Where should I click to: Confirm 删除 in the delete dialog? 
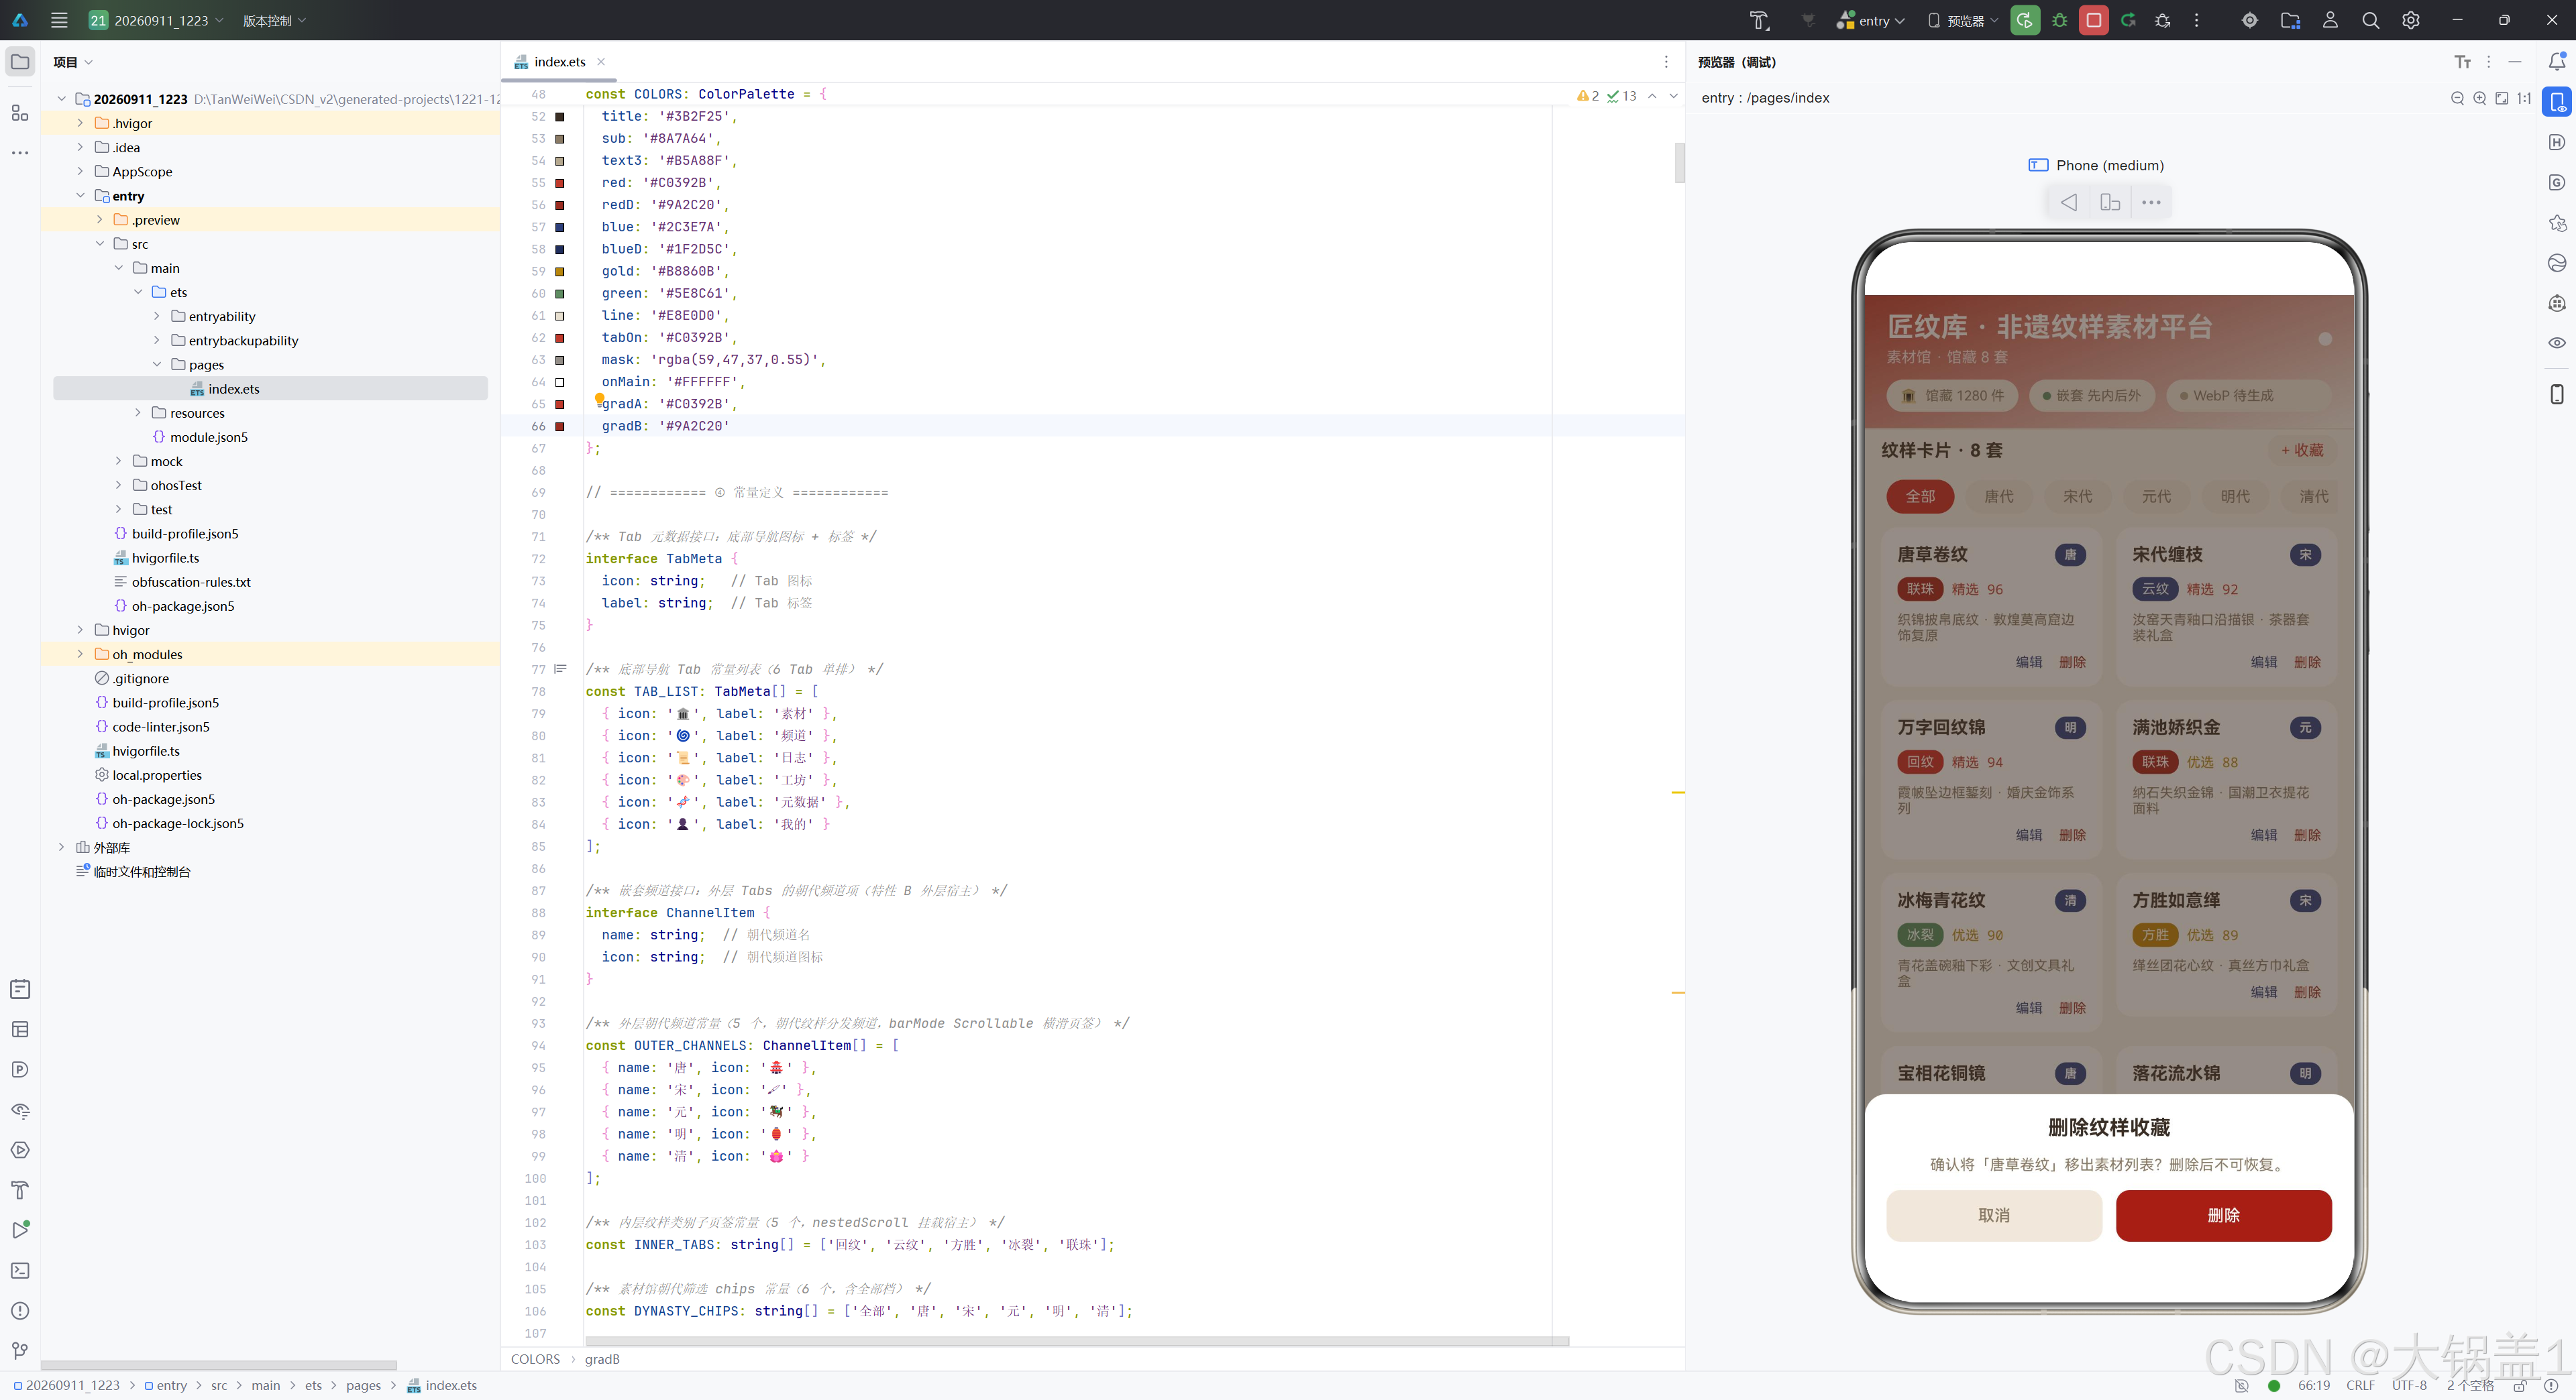tap(2224, 1215)
